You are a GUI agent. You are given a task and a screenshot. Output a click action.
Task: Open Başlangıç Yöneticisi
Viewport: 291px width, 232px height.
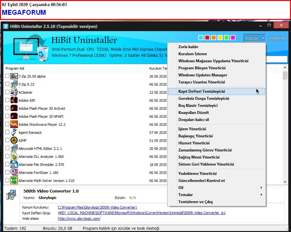(x=217, y=136)
